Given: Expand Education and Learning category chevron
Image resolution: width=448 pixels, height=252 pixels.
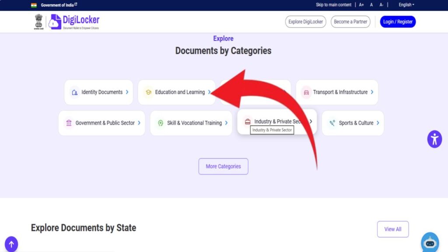Looking at the screenshot, I should [210, 92].
